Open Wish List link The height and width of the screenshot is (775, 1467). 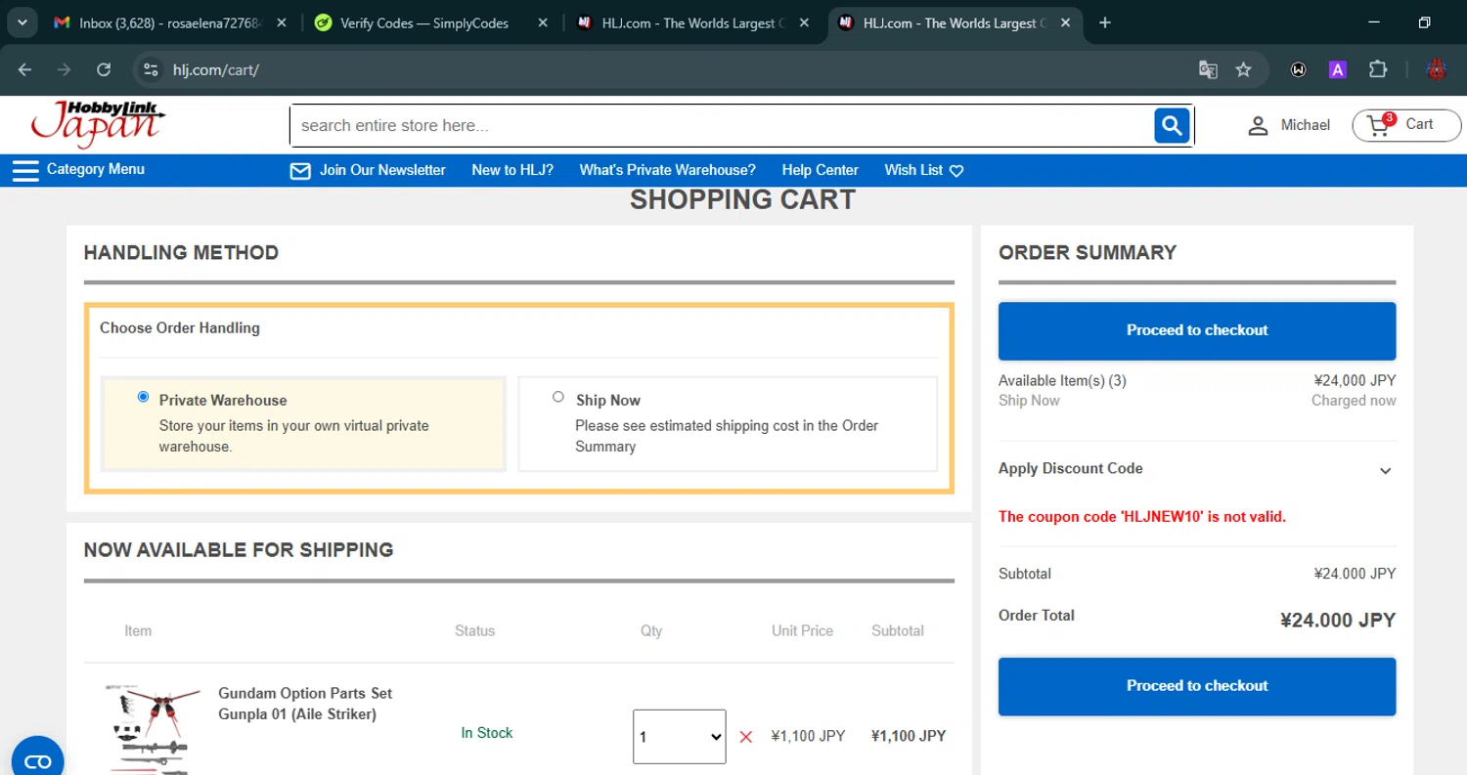[x=913, y=170]
